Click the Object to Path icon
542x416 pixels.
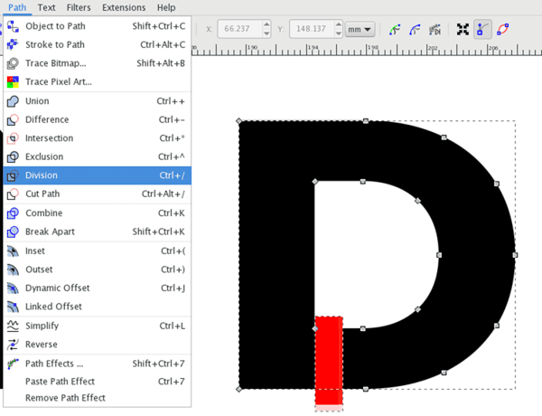pyautogui.click(x=13, y=26)
